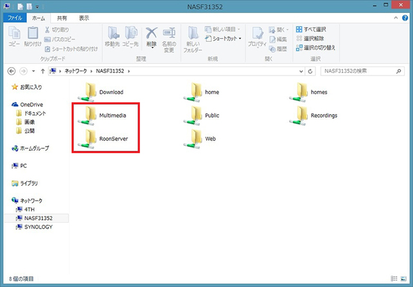Select PC in navigation pane
Screen dimensions: 413x287
click(x=19, y=166)
